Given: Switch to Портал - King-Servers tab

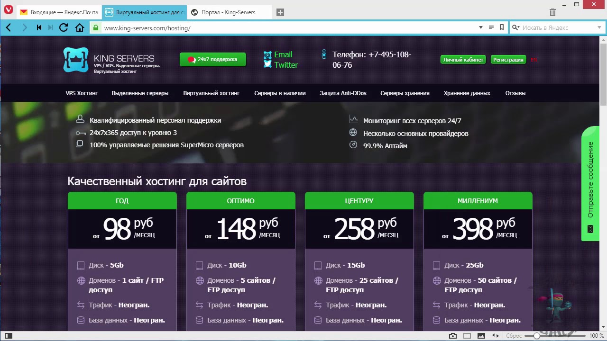Looking at the screenshot, I should (230, 12).
